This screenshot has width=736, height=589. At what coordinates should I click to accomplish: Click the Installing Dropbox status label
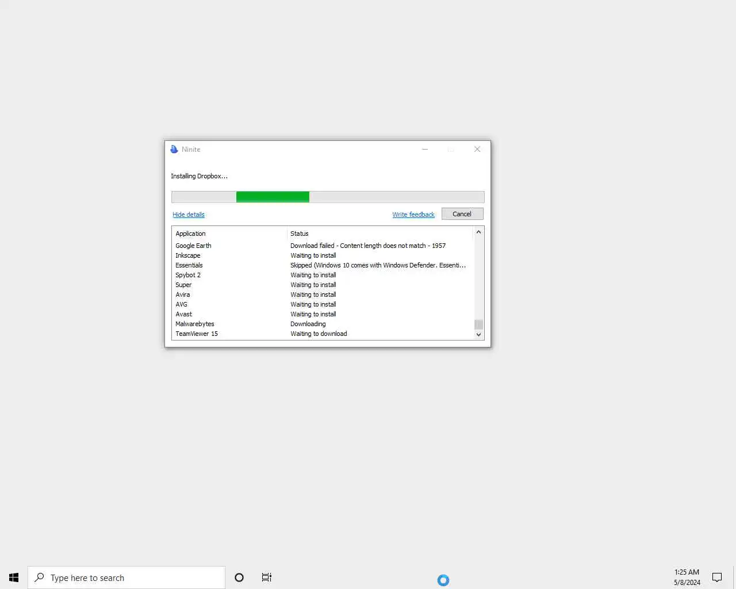(199, 176)
